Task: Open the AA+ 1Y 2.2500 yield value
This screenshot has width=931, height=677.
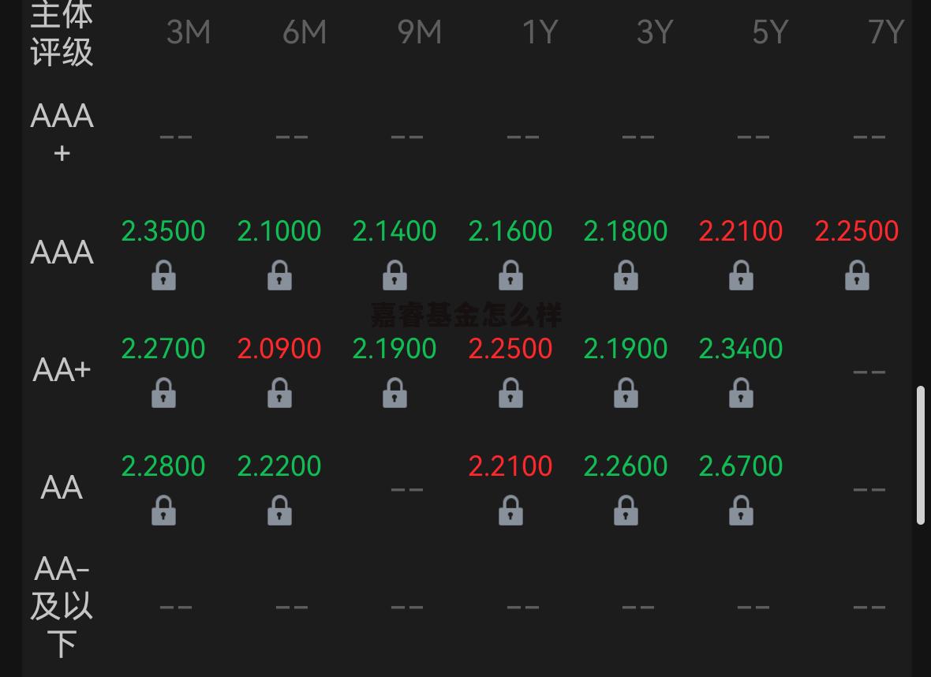Action: click(x=510, y=349)
